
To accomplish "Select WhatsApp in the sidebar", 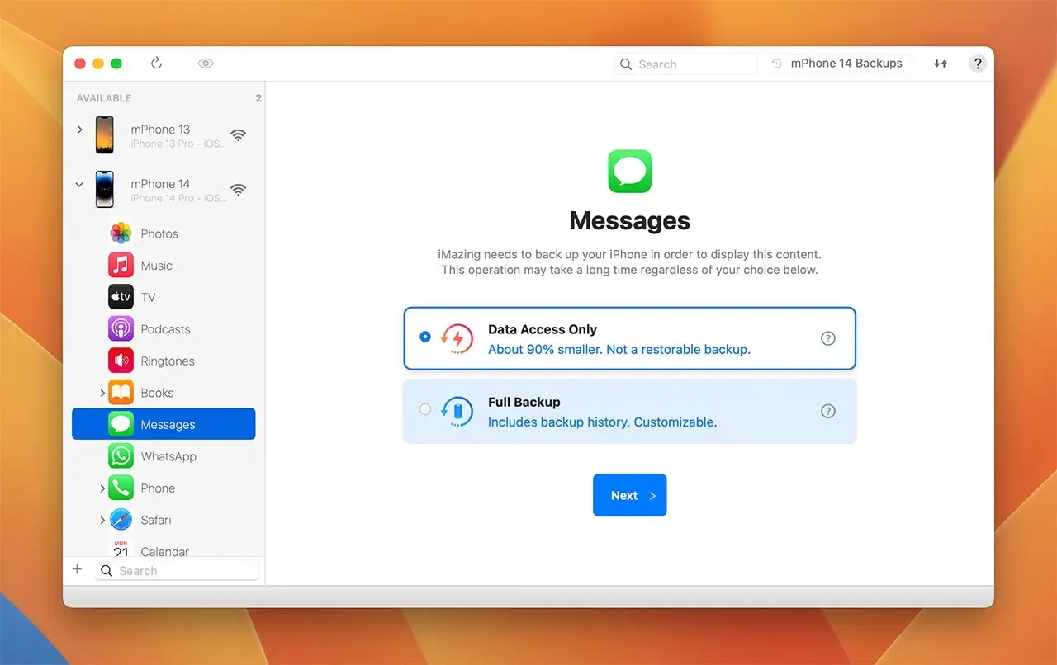I will pyautogui.click(x=168, y=456).
